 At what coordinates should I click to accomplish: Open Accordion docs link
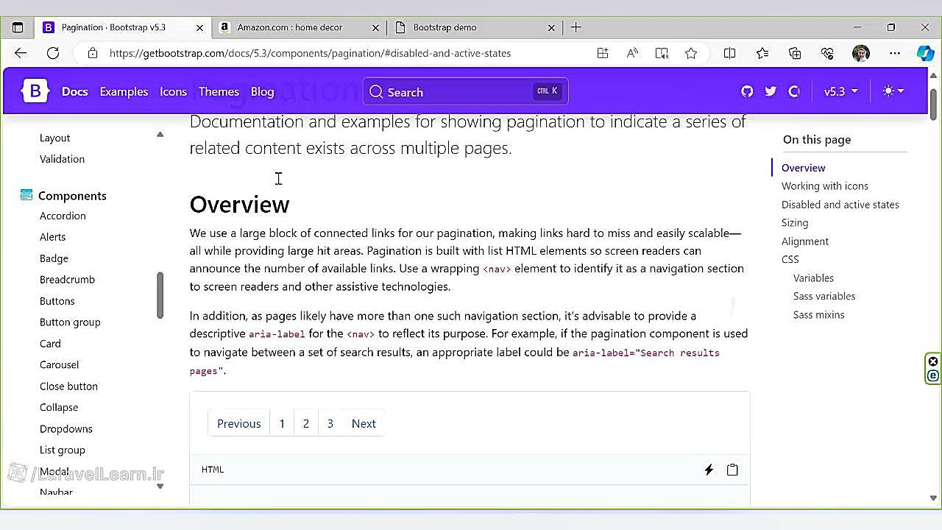63,216
